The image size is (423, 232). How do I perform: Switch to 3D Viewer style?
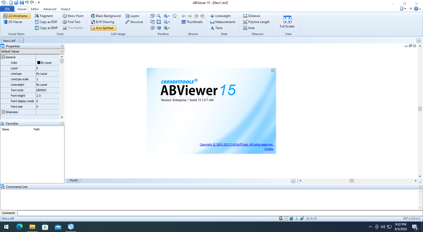(x=13, y=22)
